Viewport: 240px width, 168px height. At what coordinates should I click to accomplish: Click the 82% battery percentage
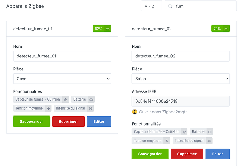(98, 29)
